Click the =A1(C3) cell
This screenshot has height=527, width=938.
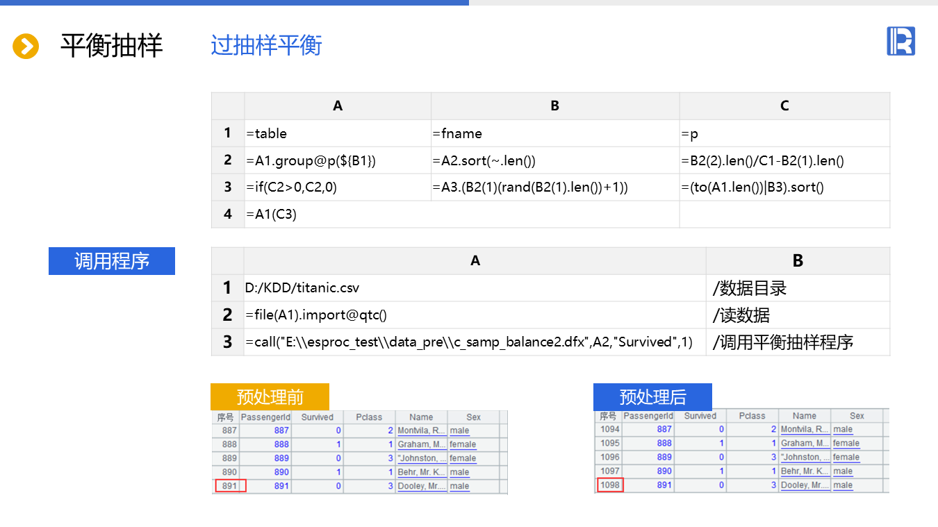coord(462,215)
